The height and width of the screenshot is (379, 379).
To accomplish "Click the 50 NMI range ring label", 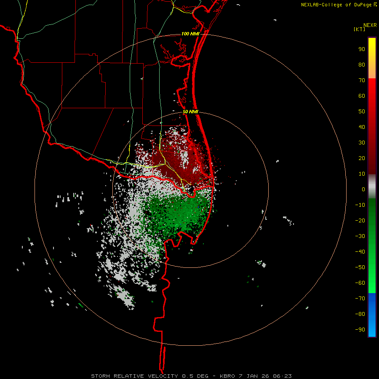I will click(190, 112).
